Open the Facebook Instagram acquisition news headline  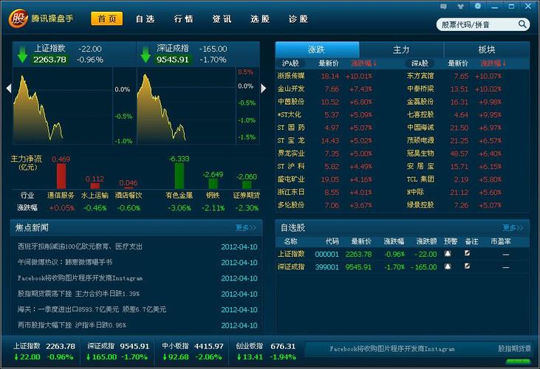pos(80,278)
